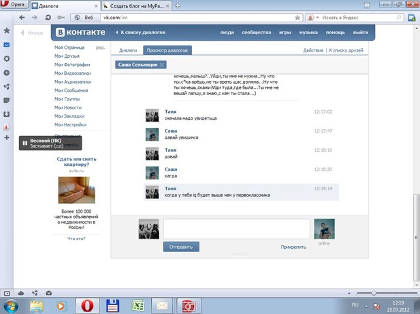Image resolution: width=420 pixels, height=314 pixels.
Task: Close the Диалоги browser tab
Action: [96, 6]
